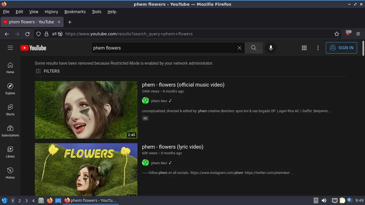Expand the FILTERS options

(47, 71)
